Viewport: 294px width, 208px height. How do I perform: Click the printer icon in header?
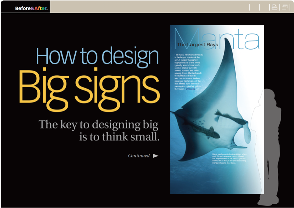click(274, 7)
